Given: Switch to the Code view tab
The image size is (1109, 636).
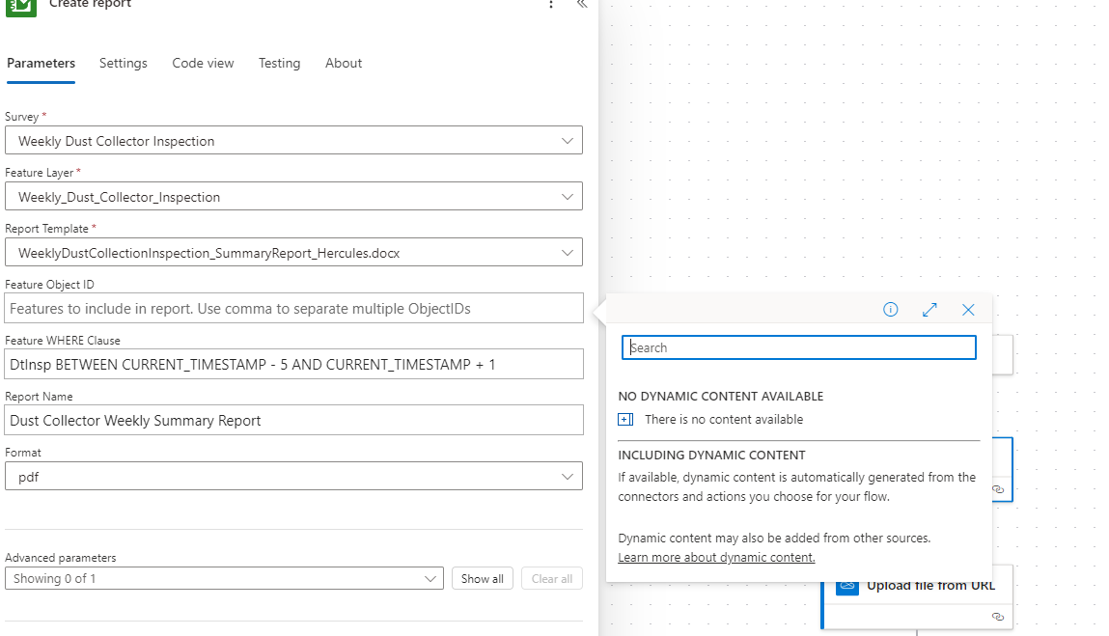Looking at the screenshot, I should [x=203, y=63].
